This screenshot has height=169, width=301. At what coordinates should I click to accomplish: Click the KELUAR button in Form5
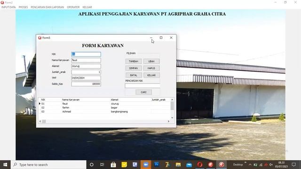[151, 75]
